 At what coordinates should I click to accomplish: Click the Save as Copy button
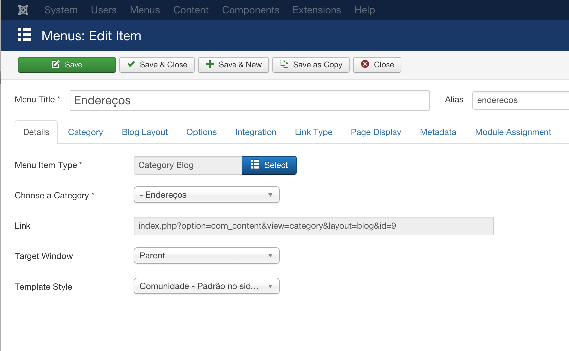pos(311,65)
